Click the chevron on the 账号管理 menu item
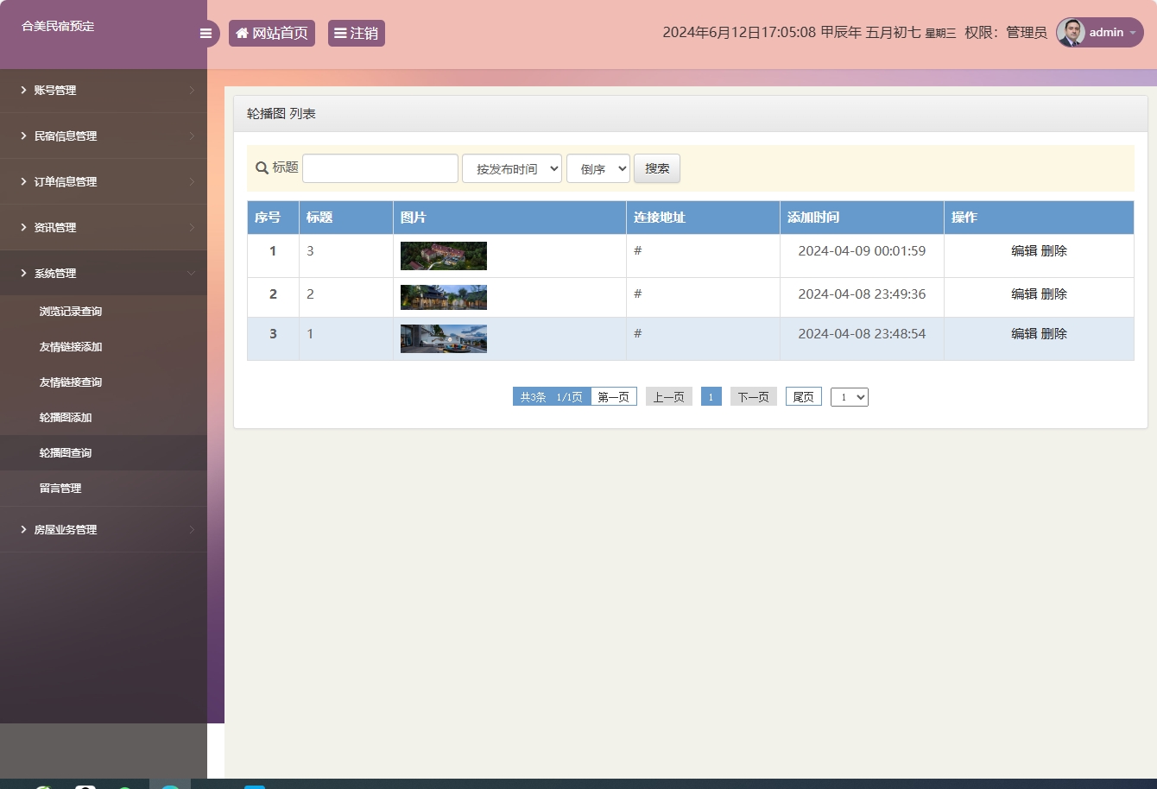 193,90
